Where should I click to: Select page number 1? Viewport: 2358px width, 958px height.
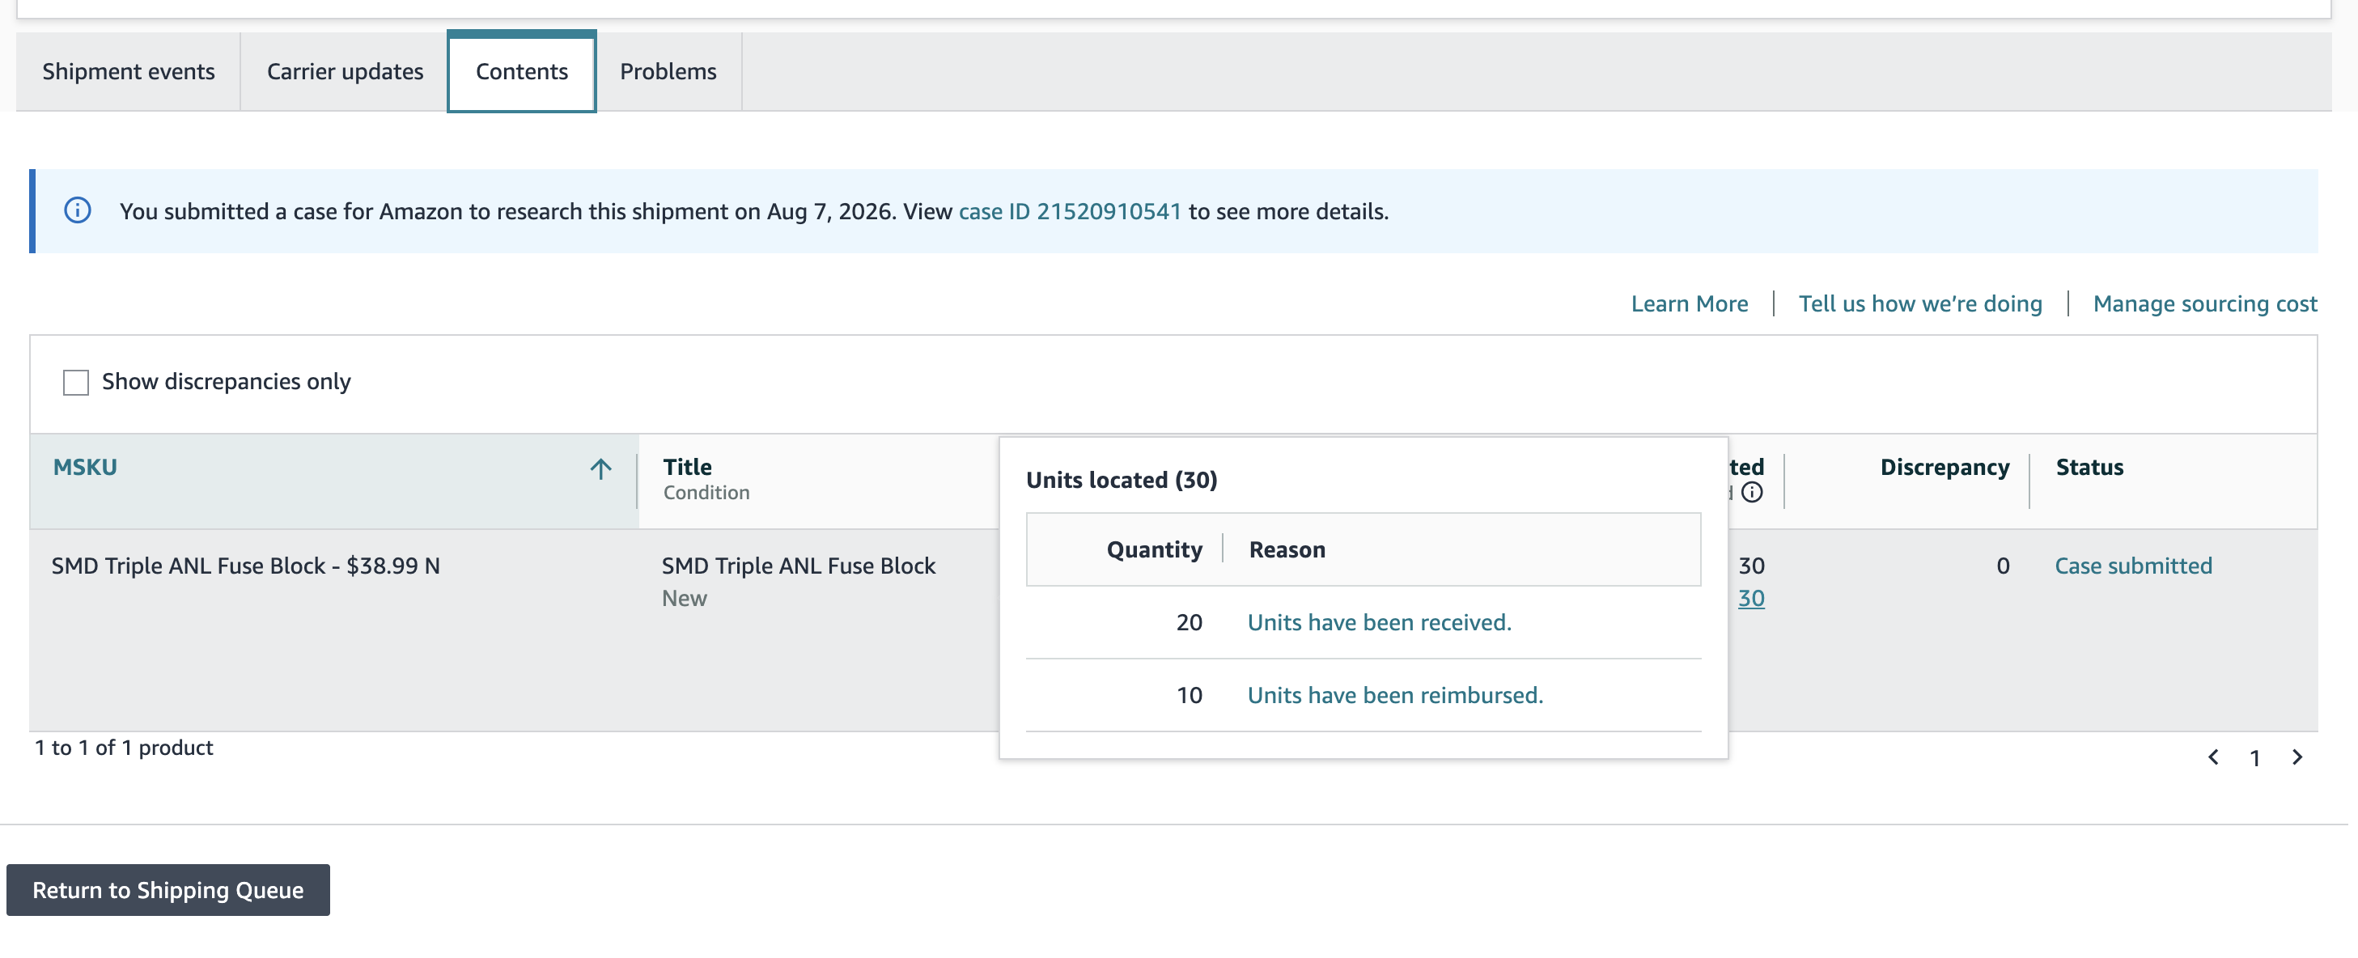2254,757
